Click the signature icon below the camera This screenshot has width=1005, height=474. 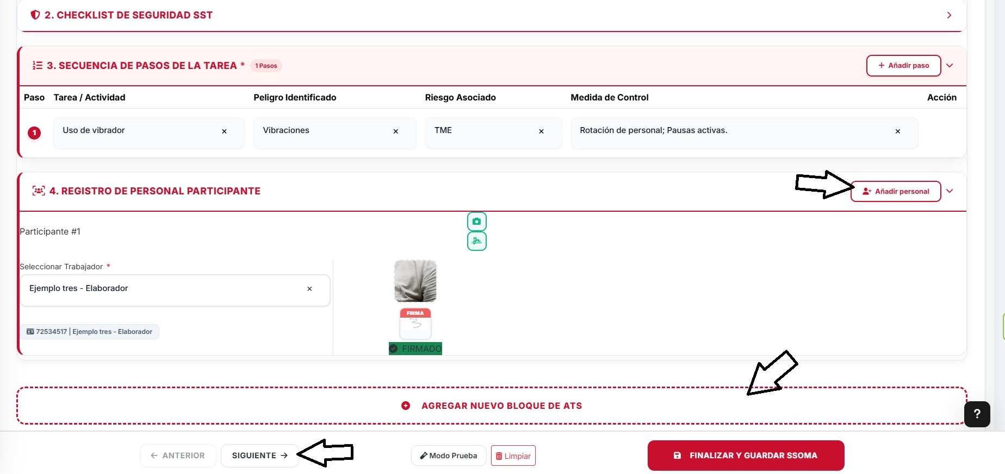476,241
